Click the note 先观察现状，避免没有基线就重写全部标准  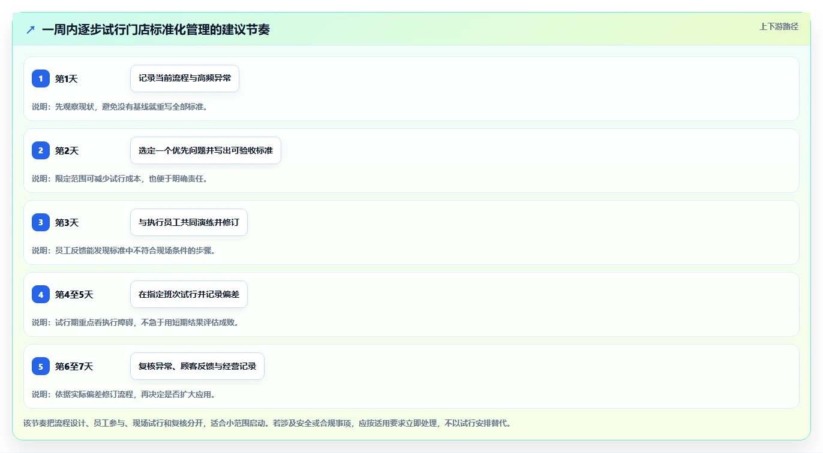pyautogui.click(x=120, y=107)
